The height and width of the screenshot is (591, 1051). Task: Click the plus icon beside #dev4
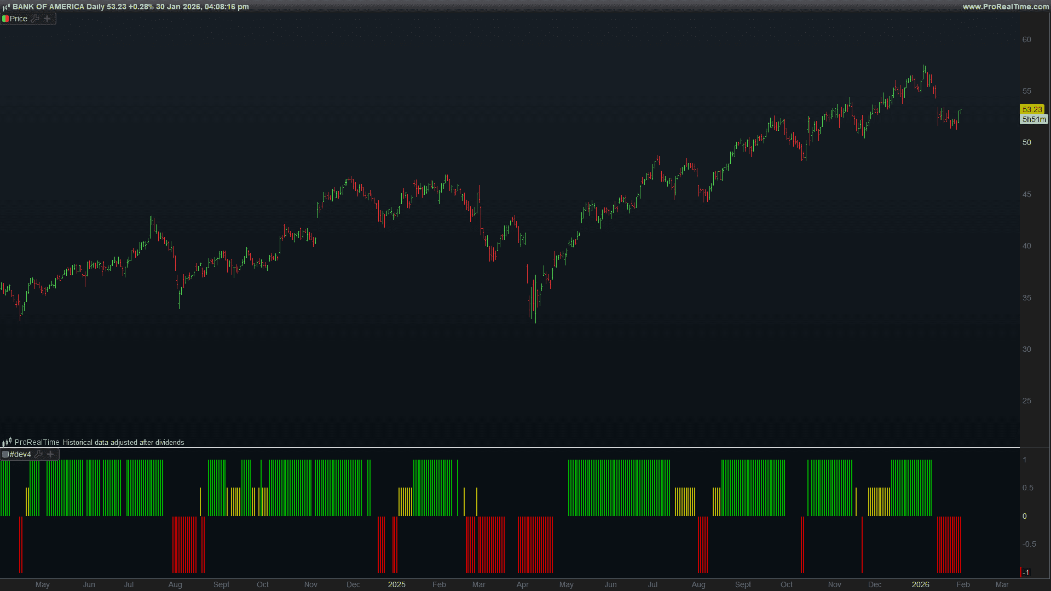click(x=50, y=454)
